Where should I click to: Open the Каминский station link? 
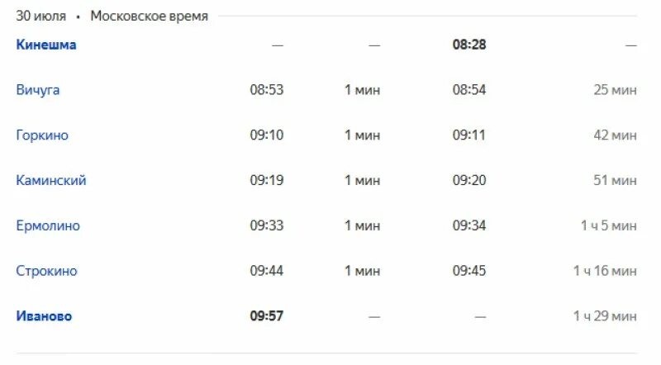(x=51, y=180)
